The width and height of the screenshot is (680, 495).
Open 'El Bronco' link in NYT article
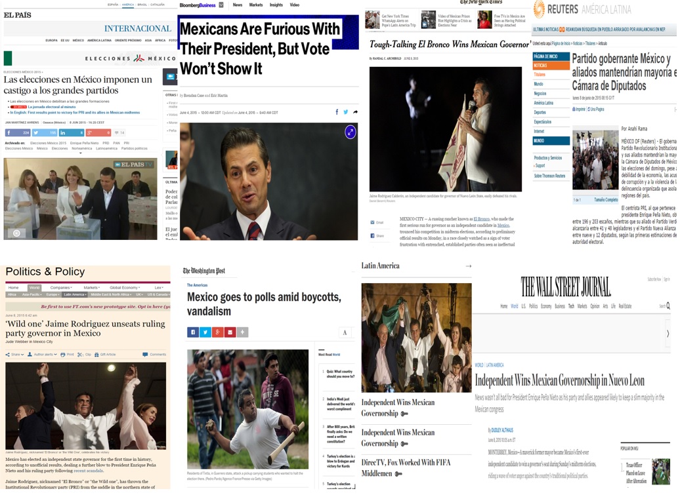pyautogui.click(x=481, y=219)
